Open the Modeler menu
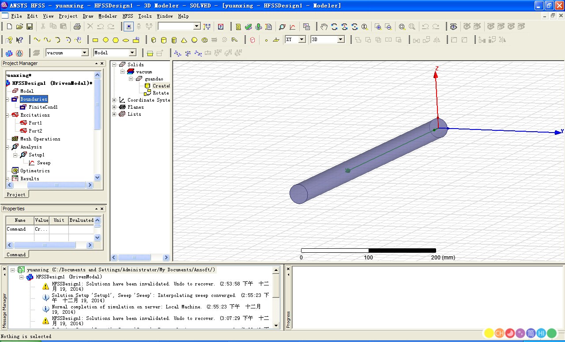565x342 pixels. click(108, 16)
